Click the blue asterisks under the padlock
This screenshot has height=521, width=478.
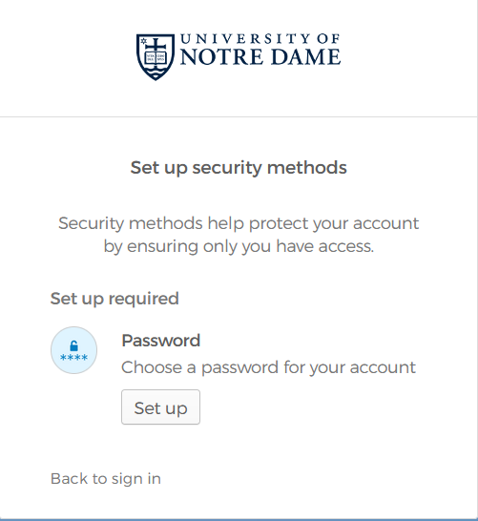[73, 358]
